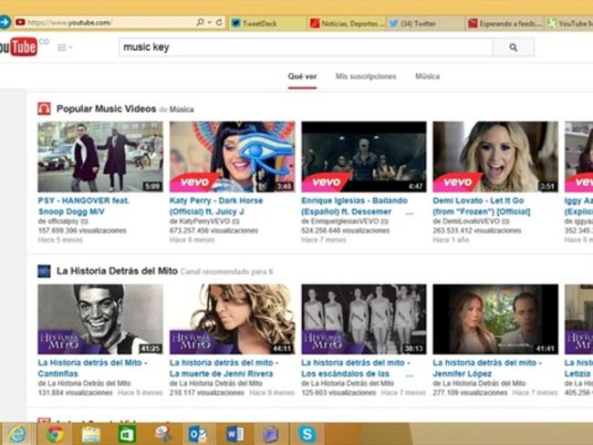This screenshot has width=593, height=445.
Task: Open the Katy Perry Dark Horse thumbnail
Action: 232,157
